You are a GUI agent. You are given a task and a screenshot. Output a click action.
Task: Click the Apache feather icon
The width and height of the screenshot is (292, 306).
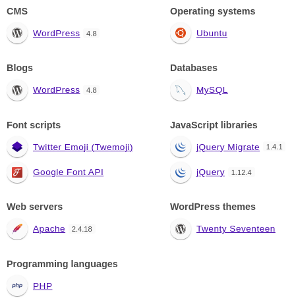(17, 229)
